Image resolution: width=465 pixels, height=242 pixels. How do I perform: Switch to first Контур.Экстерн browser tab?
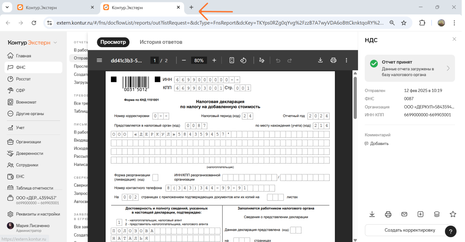pos(56,7)
